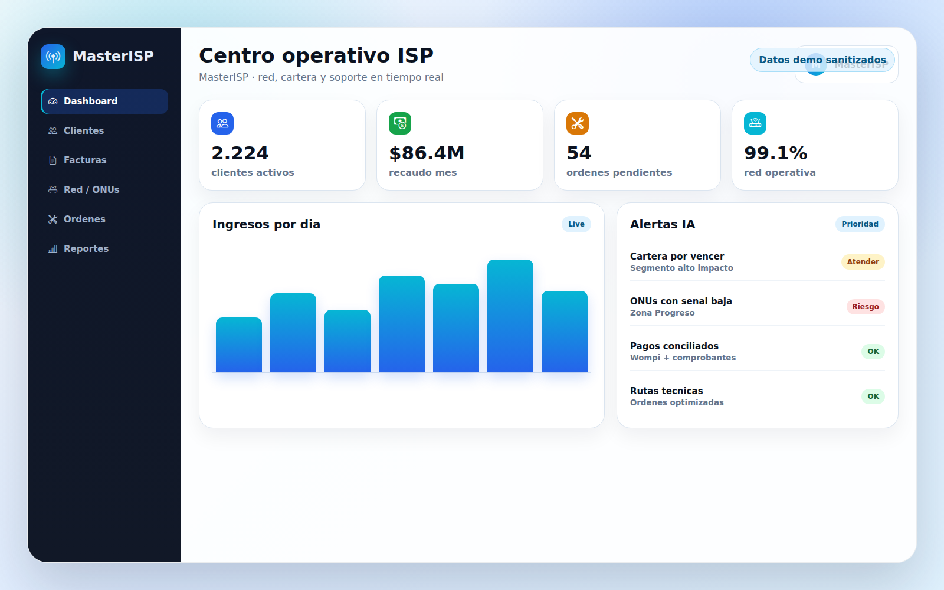Click the green money icon on recaudo mes card
Image resolution: width=944 pixels, height=590 pixels.
pyautogui.click(x=400, y=123)
